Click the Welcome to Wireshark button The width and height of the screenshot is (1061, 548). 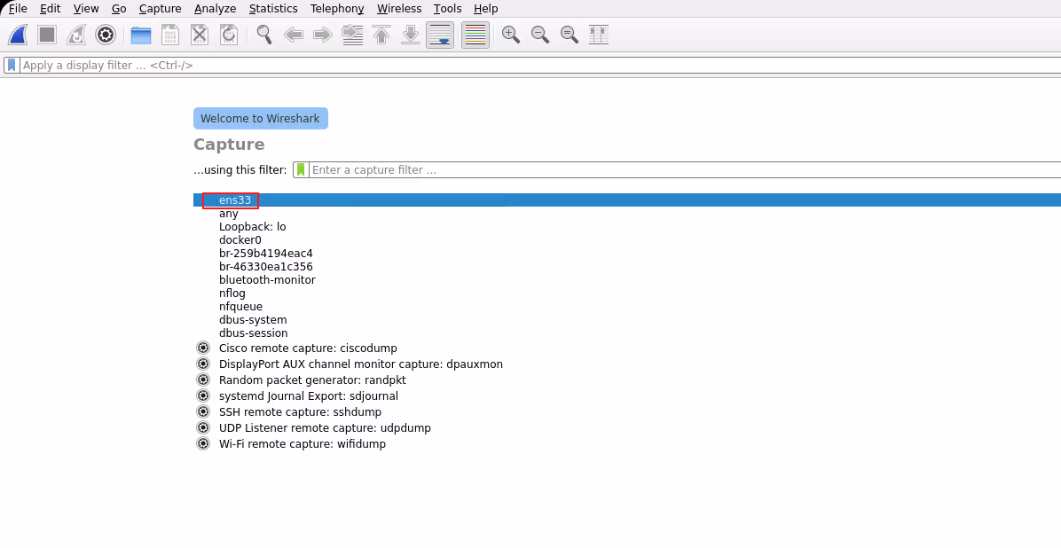(x=260, y=118)
